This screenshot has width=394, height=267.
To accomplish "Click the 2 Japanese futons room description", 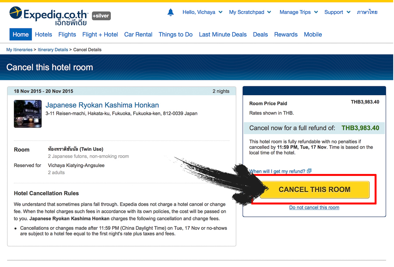I will click(x=89, y=157).
